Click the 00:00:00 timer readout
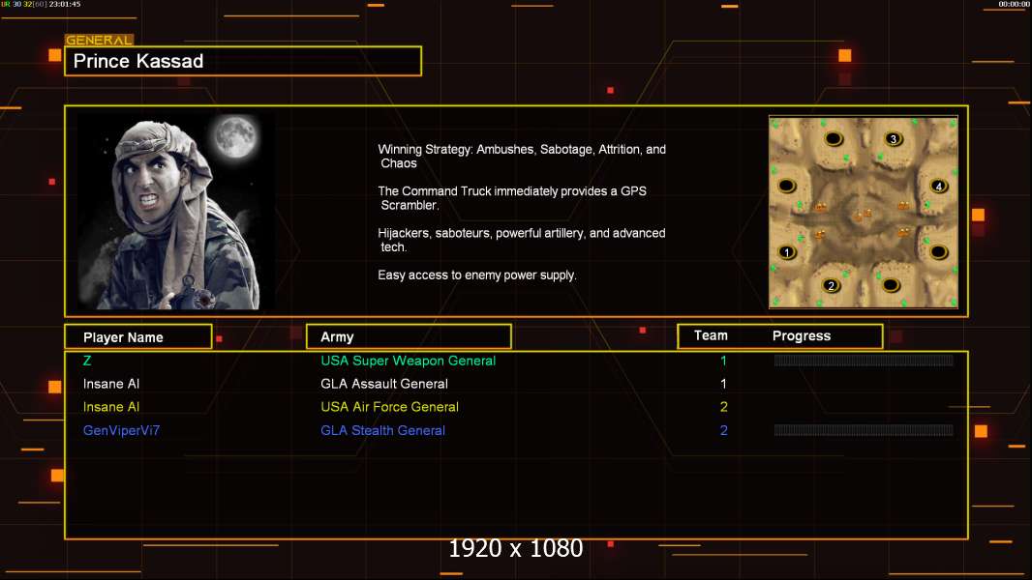The height and width of the screenshot is (580, 1032). (1014, 4)
